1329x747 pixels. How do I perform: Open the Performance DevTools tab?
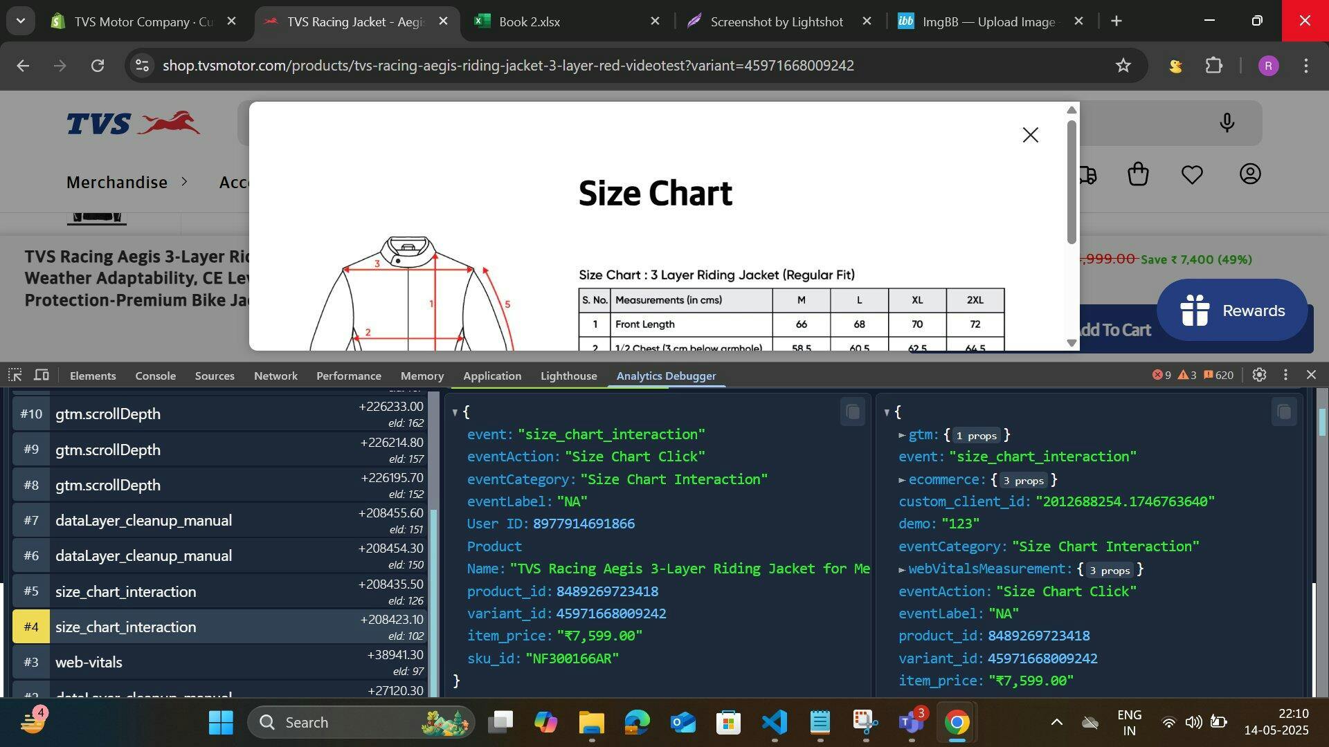(x=349, y=376)
